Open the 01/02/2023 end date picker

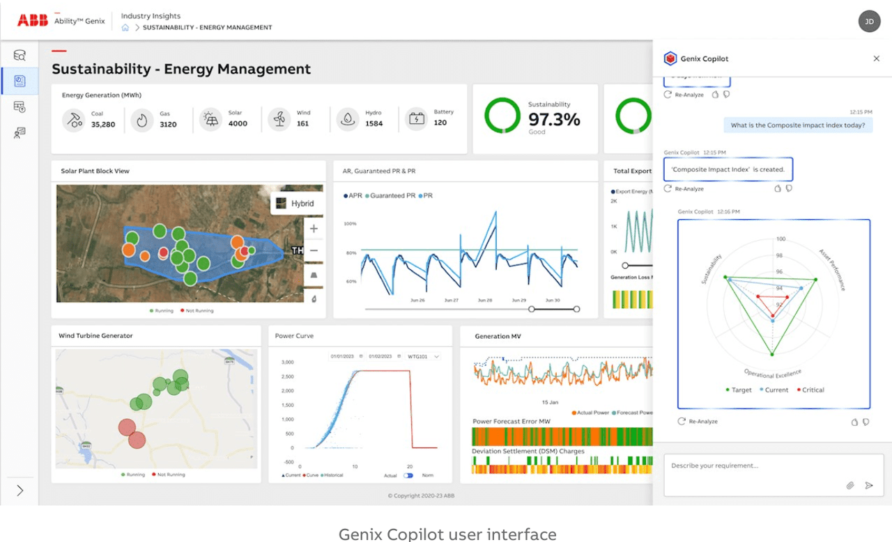[384, 356]
